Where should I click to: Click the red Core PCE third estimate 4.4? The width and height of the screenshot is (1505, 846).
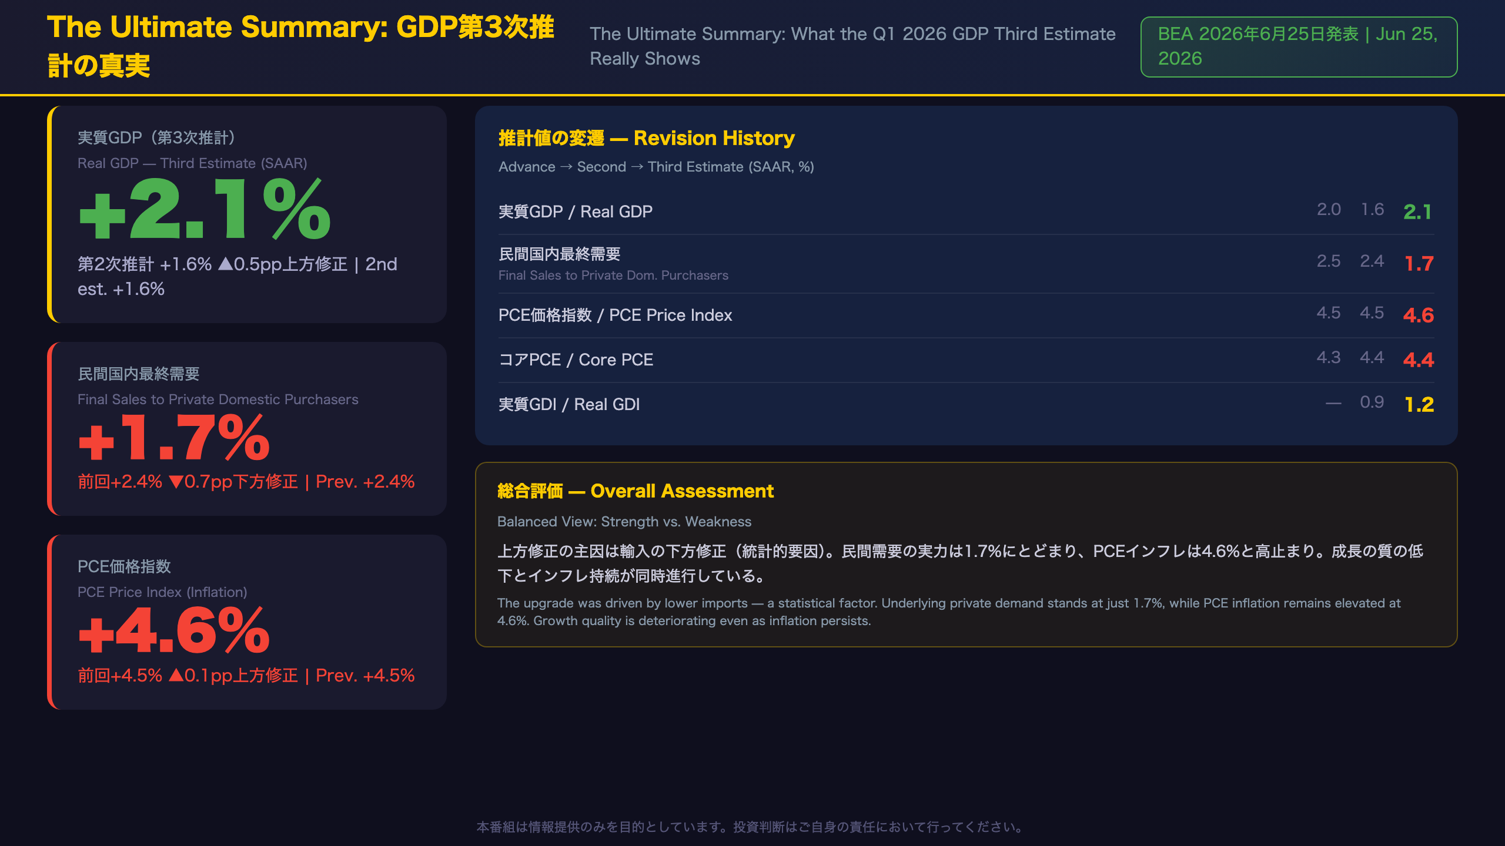coord(1419,360)
